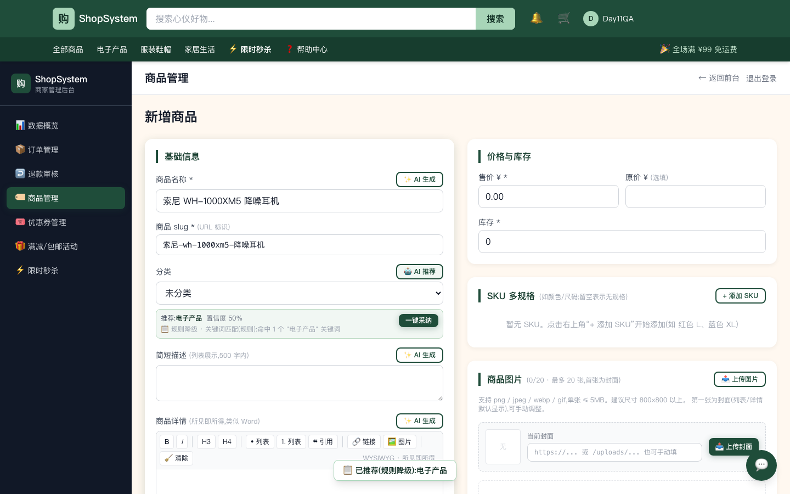Insert a numbered list
This screenshot has width=790, height=494.
(291, 442)
